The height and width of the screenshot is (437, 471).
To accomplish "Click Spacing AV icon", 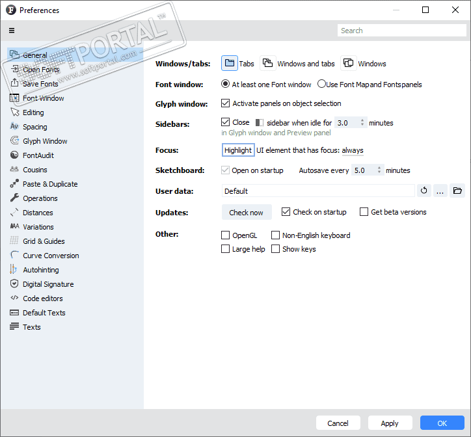I will coord(14,126).
